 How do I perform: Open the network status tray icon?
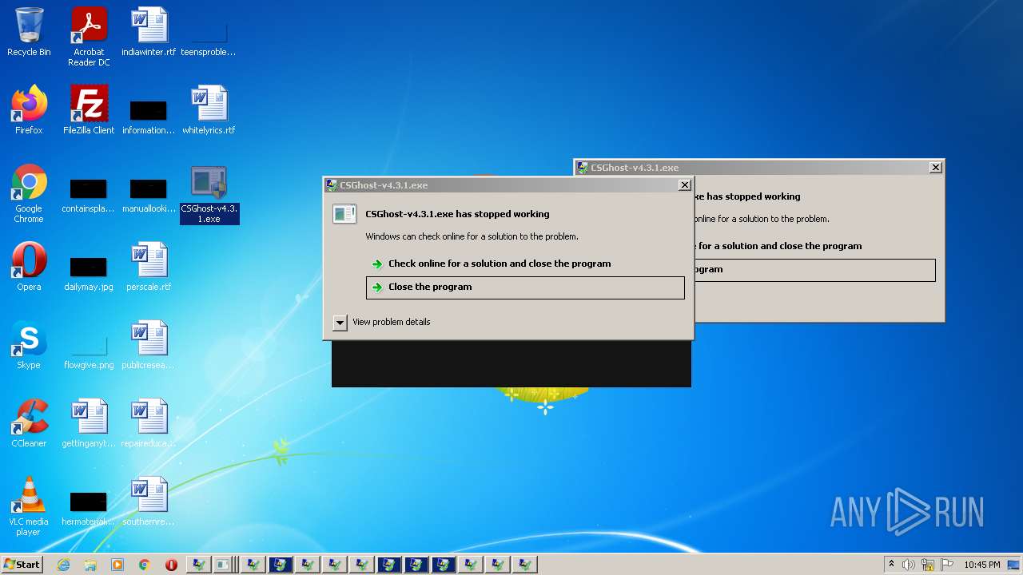click(928, 565)
